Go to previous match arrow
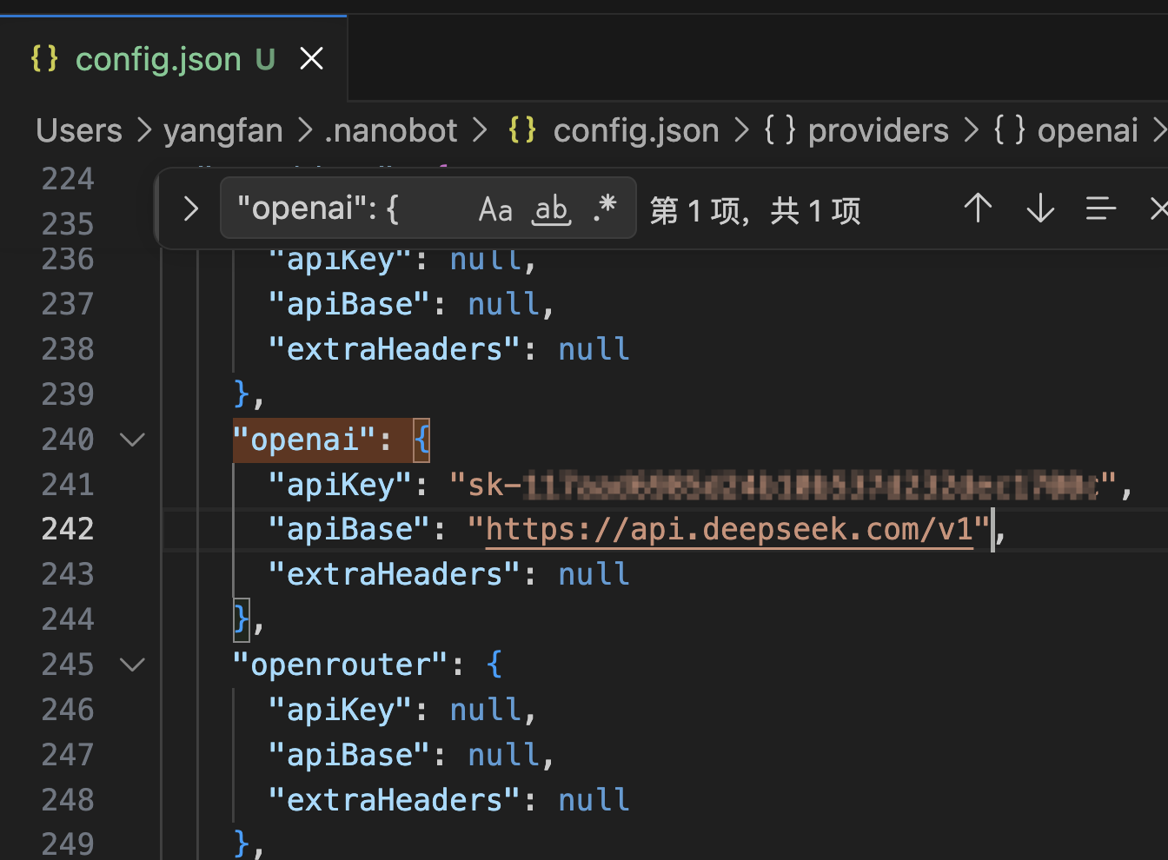 click(x=978, y=208)
